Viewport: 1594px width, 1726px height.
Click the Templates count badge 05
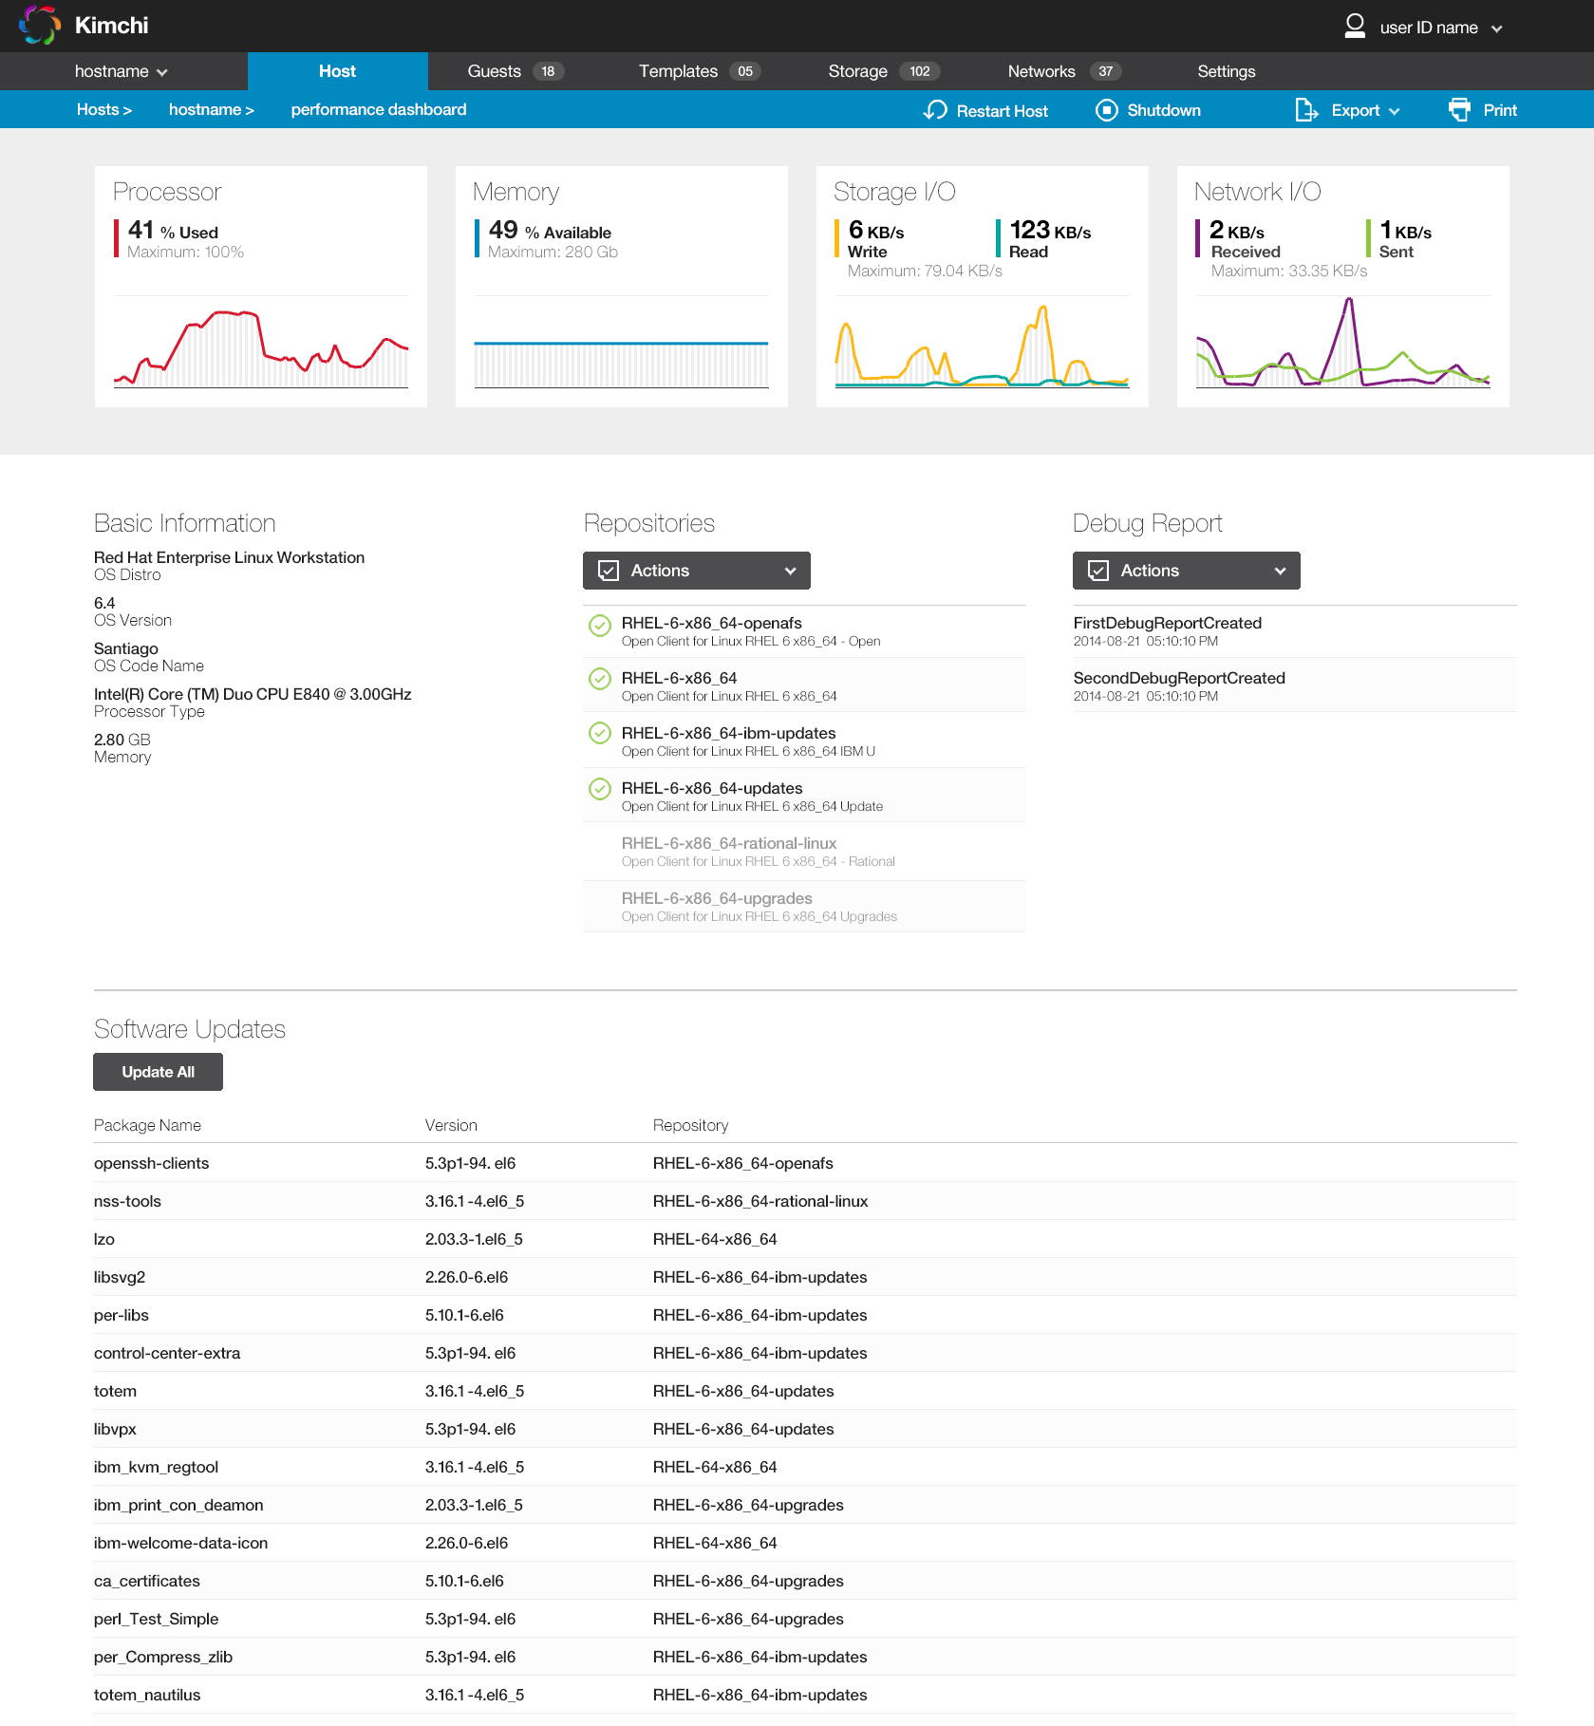[x=745, y=71]
